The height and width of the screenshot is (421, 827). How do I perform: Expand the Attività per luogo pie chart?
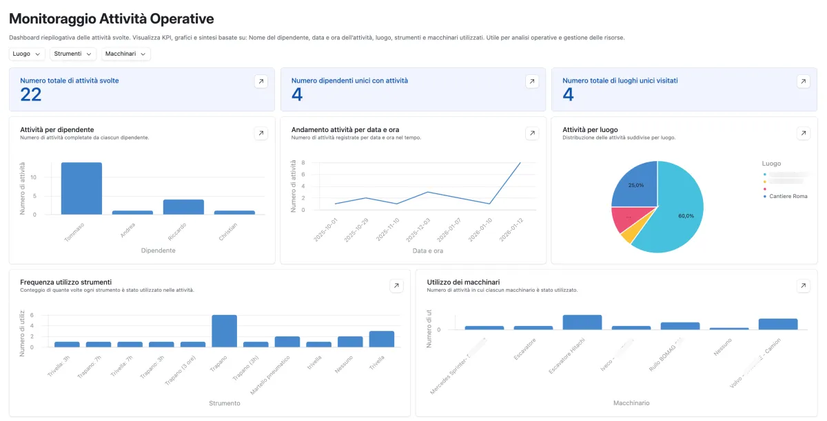[803, 133]
